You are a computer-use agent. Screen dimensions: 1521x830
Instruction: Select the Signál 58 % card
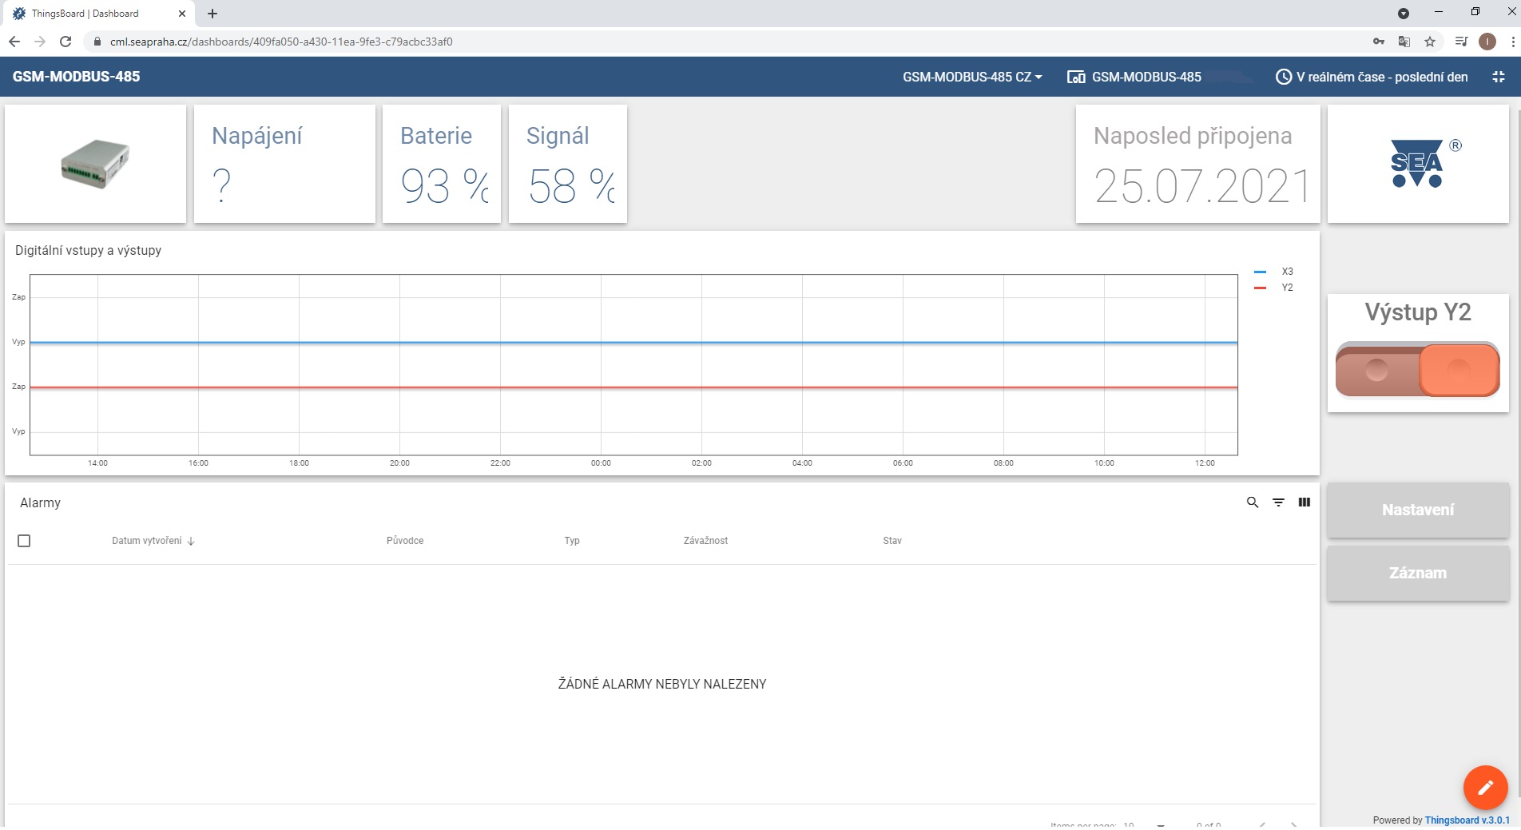pos(568,164)
